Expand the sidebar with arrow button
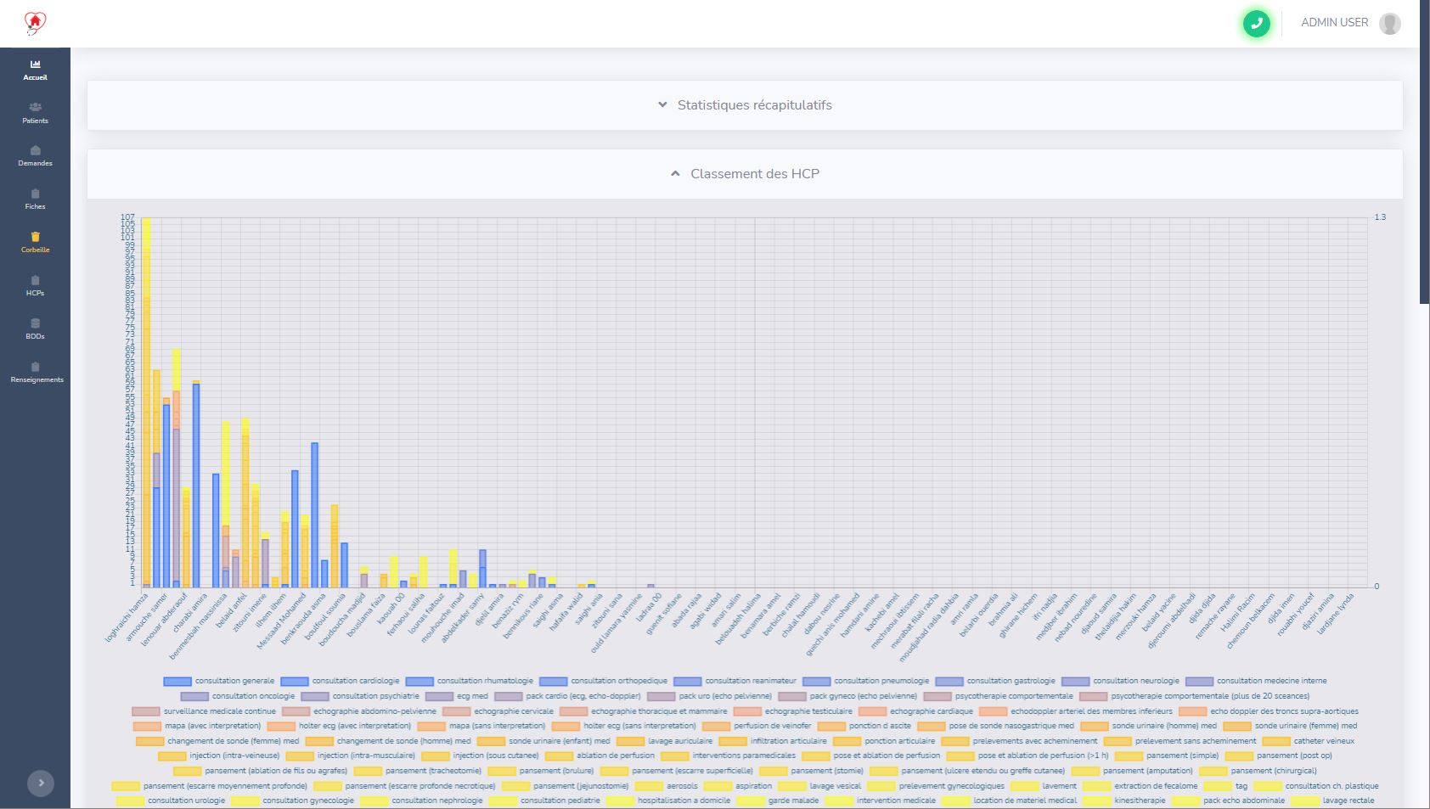1430x809 pixels. click(x=41, y=783)
